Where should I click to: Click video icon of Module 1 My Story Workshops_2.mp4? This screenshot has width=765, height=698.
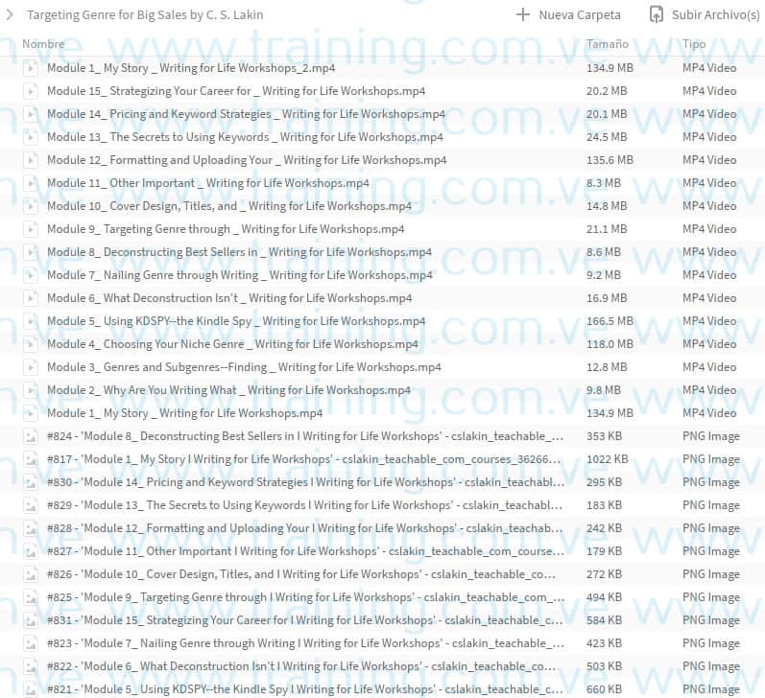pos(31,68)
